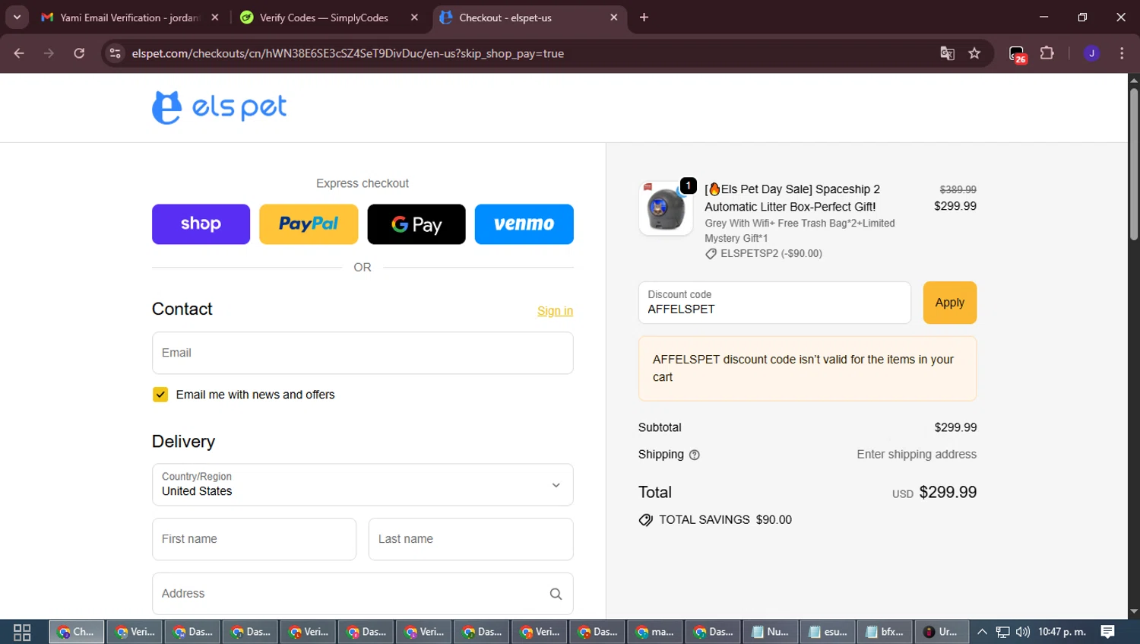Open the volume speaker tray icon
Screen dimensions: 1140x644
[x=1023, y=632]
